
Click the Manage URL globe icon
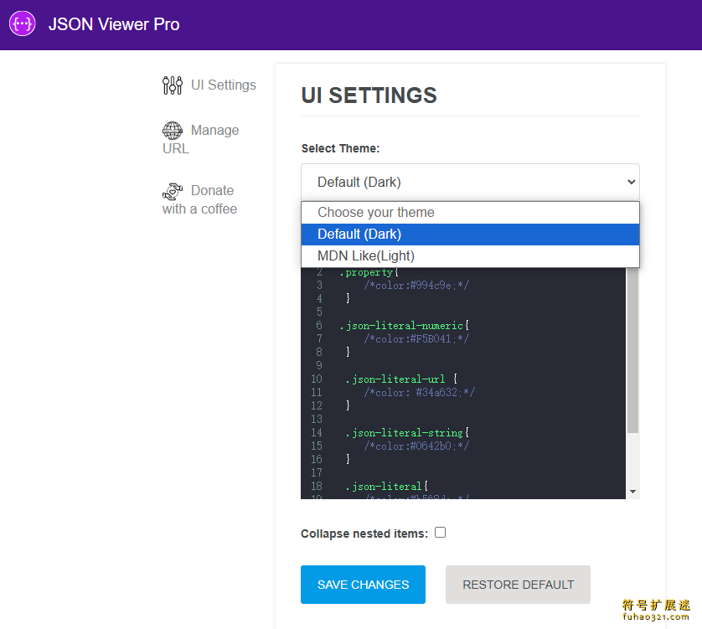click(173, 131)
